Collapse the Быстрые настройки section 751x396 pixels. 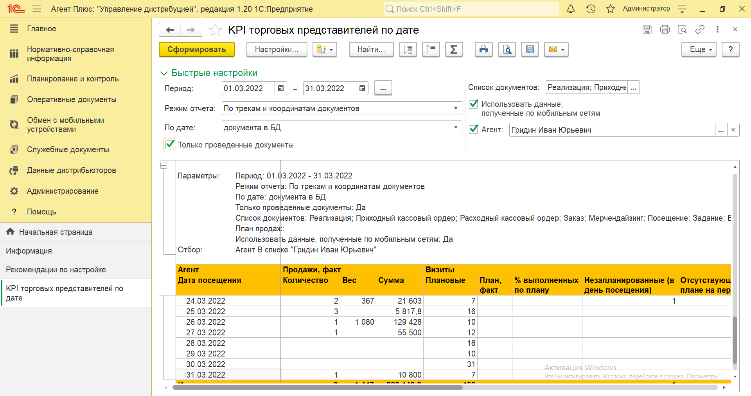164,73
